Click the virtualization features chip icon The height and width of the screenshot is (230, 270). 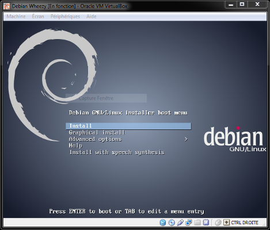(206, 223)
